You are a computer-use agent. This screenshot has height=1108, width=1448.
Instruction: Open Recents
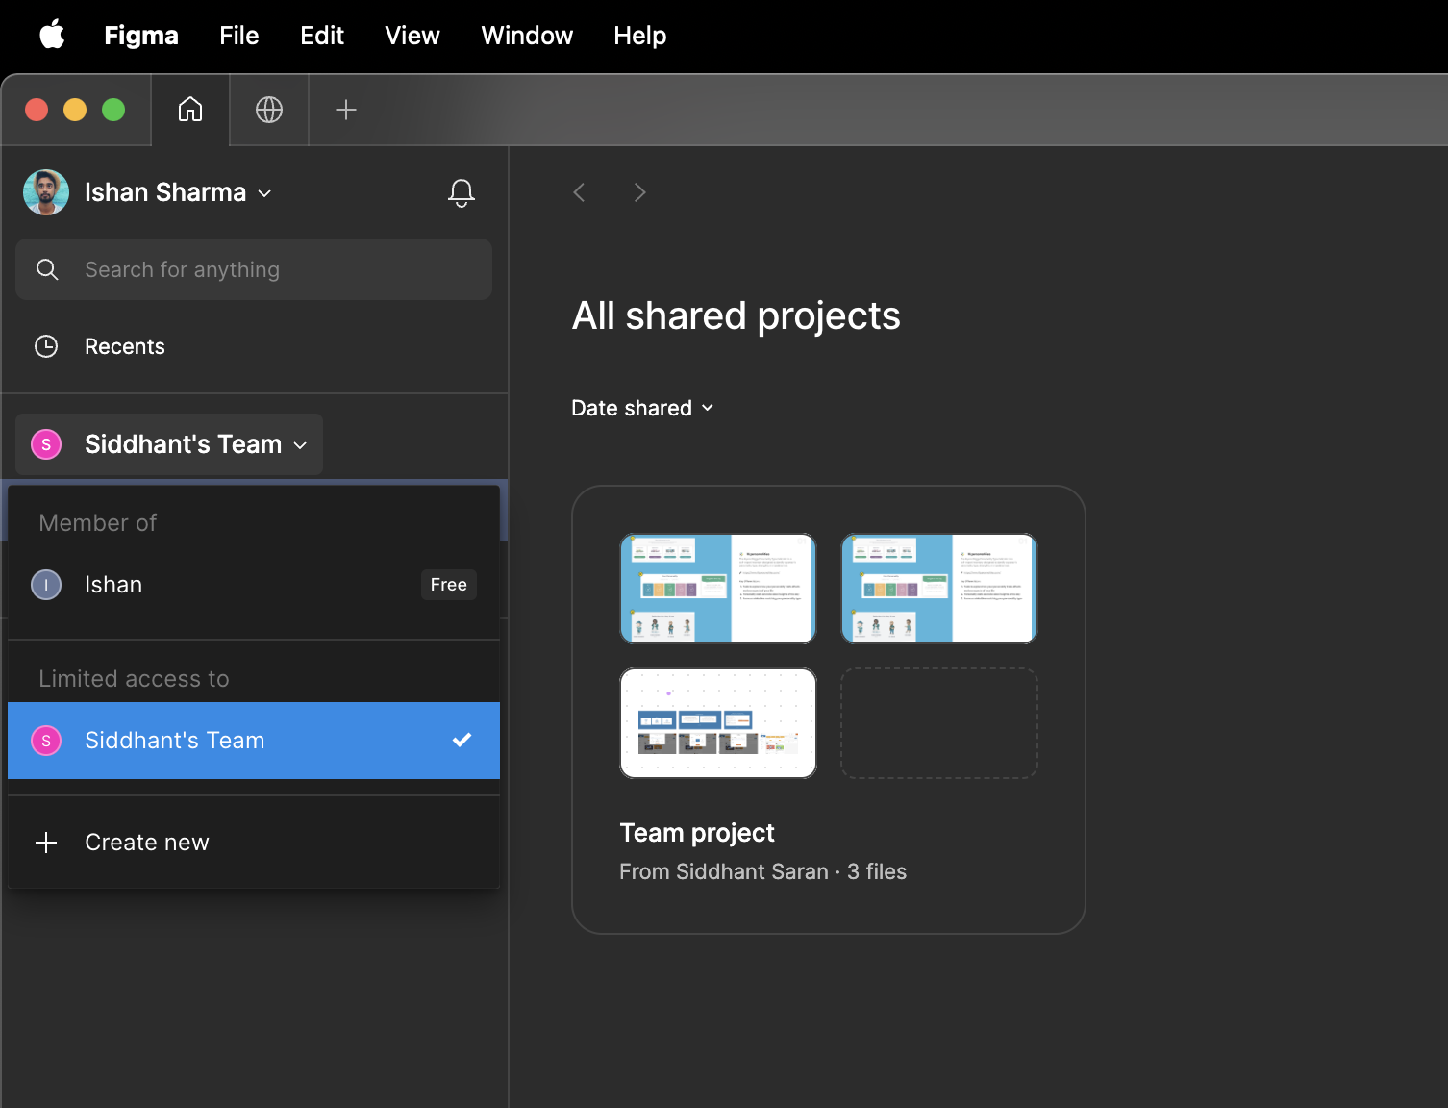pyautogui.click(x=254, y=346)
